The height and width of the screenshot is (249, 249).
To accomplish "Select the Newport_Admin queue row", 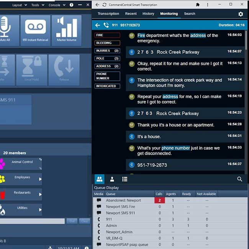I will [170, 232].
